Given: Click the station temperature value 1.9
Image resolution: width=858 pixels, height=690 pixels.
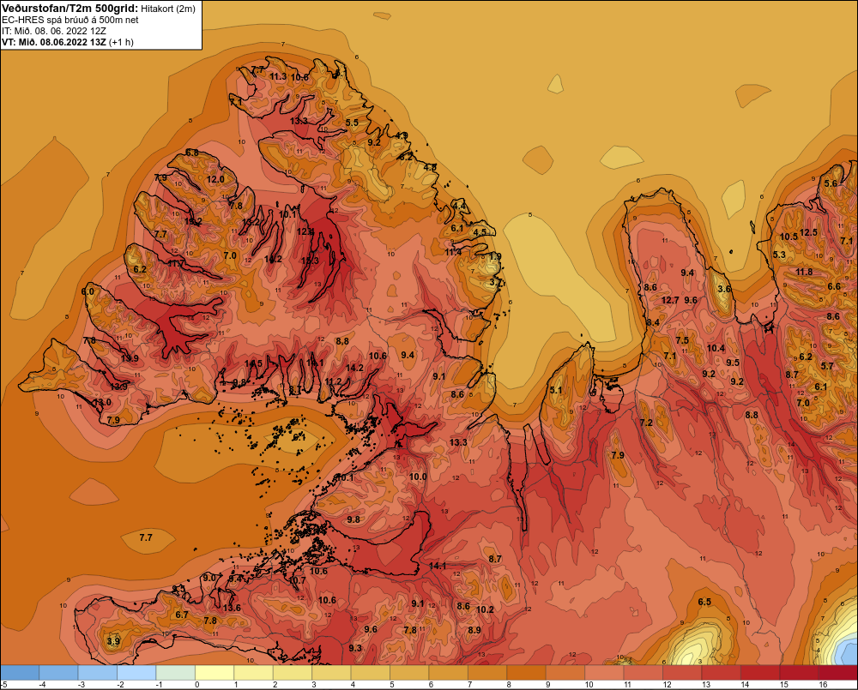Looking at the screenshot, I should pos(495,256).
